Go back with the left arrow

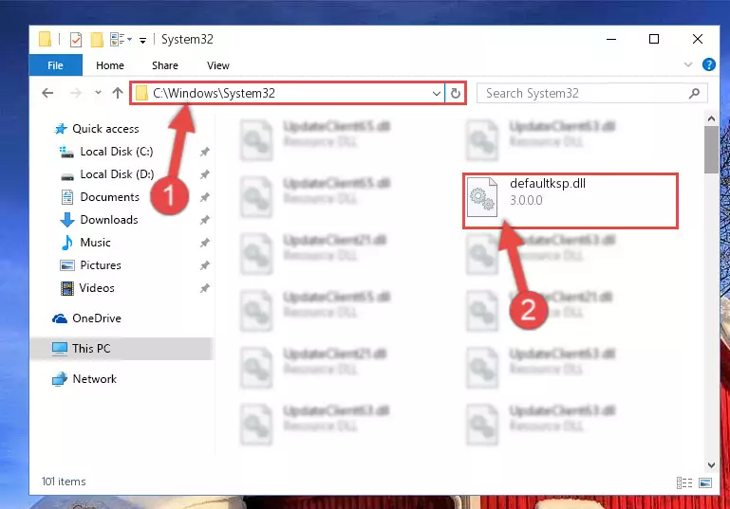pos(47,93)
